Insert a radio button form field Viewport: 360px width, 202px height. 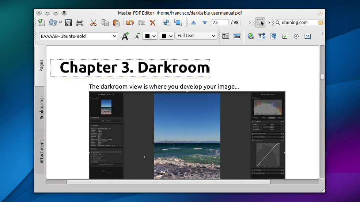click(296, 36)
